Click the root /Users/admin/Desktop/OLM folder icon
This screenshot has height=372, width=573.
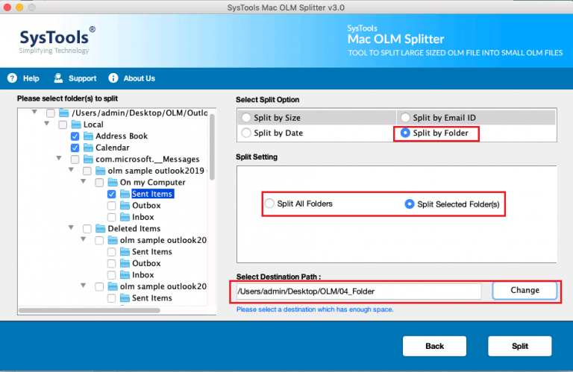[64, 113]
